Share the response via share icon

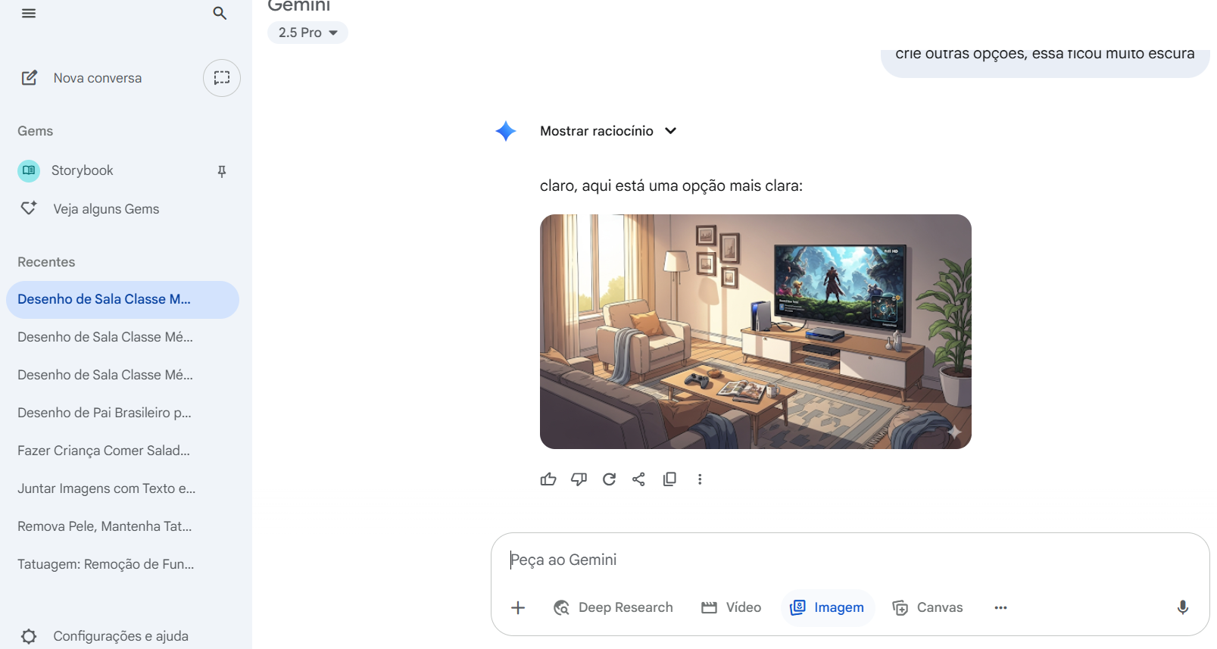tap(639, 479)
